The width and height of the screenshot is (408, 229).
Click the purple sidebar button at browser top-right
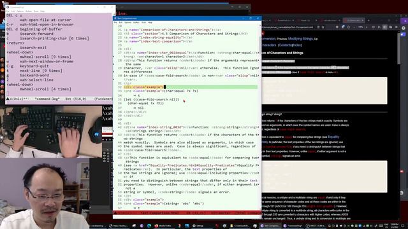[405, 21]
